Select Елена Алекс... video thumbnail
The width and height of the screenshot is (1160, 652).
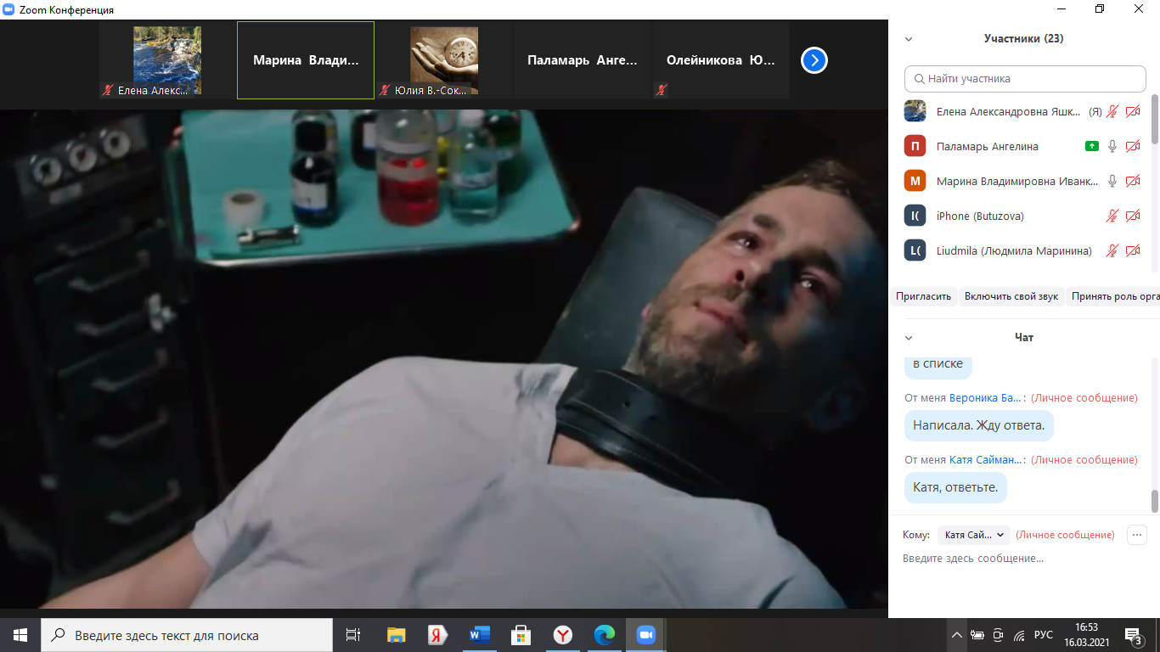click(168, 60)
